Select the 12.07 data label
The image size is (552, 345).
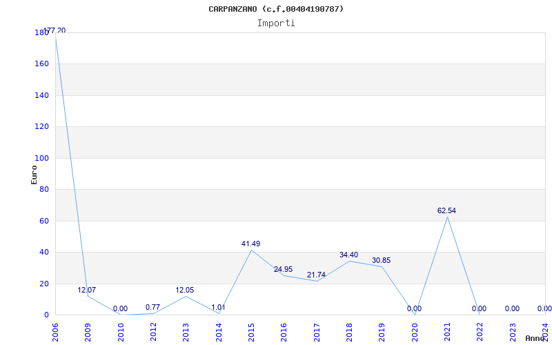tap(87, 290)
